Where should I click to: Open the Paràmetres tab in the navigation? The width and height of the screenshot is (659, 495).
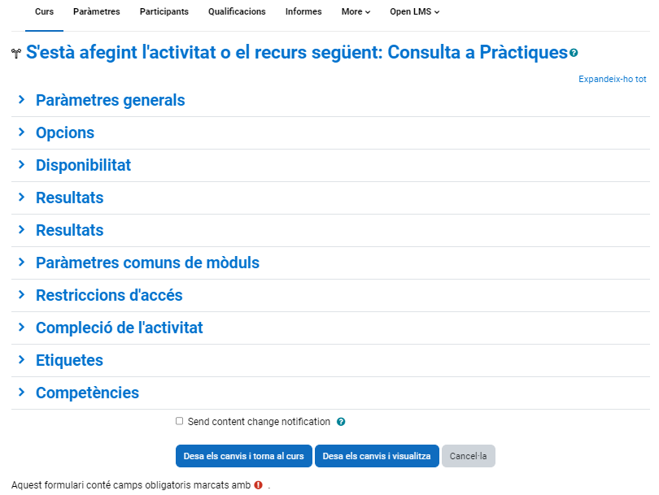coord(96,12)
